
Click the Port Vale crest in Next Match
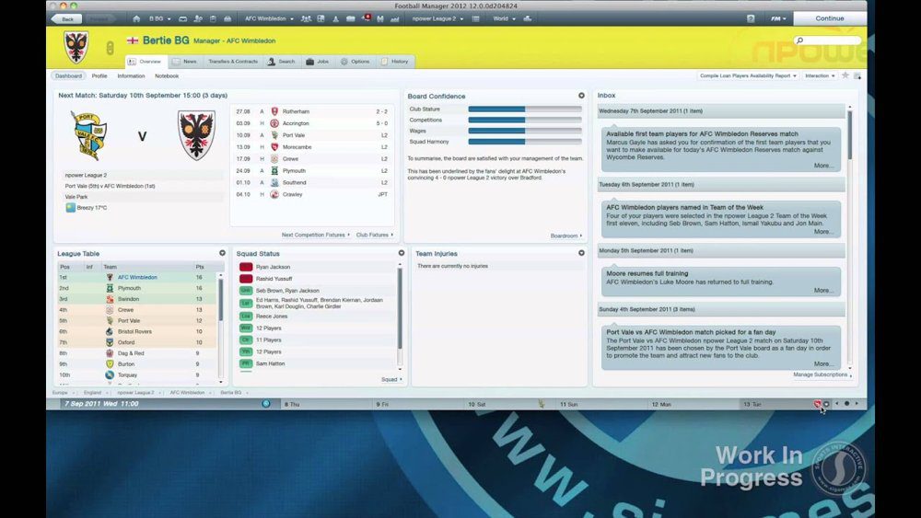pos(88,135)
